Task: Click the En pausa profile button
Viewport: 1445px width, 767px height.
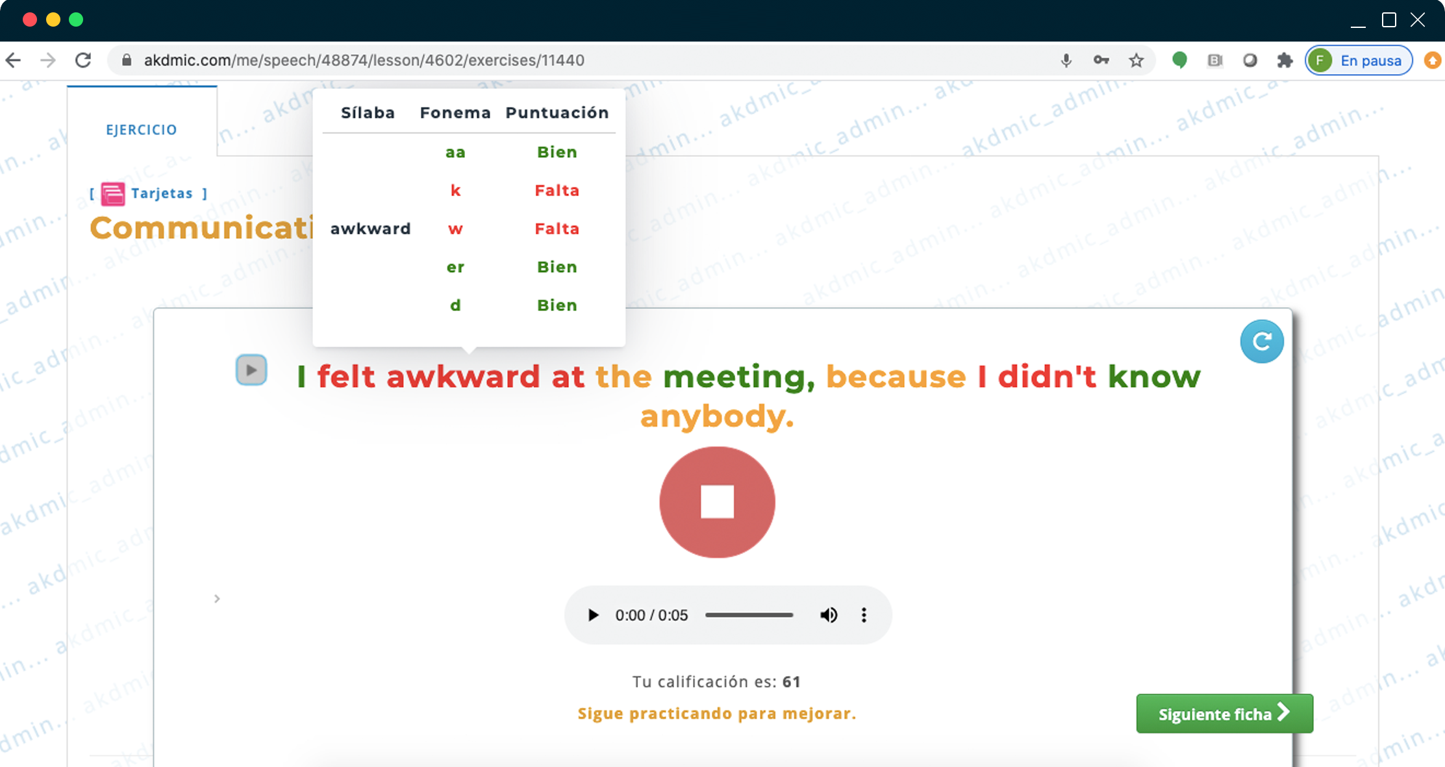Action: click(1359, 60)
